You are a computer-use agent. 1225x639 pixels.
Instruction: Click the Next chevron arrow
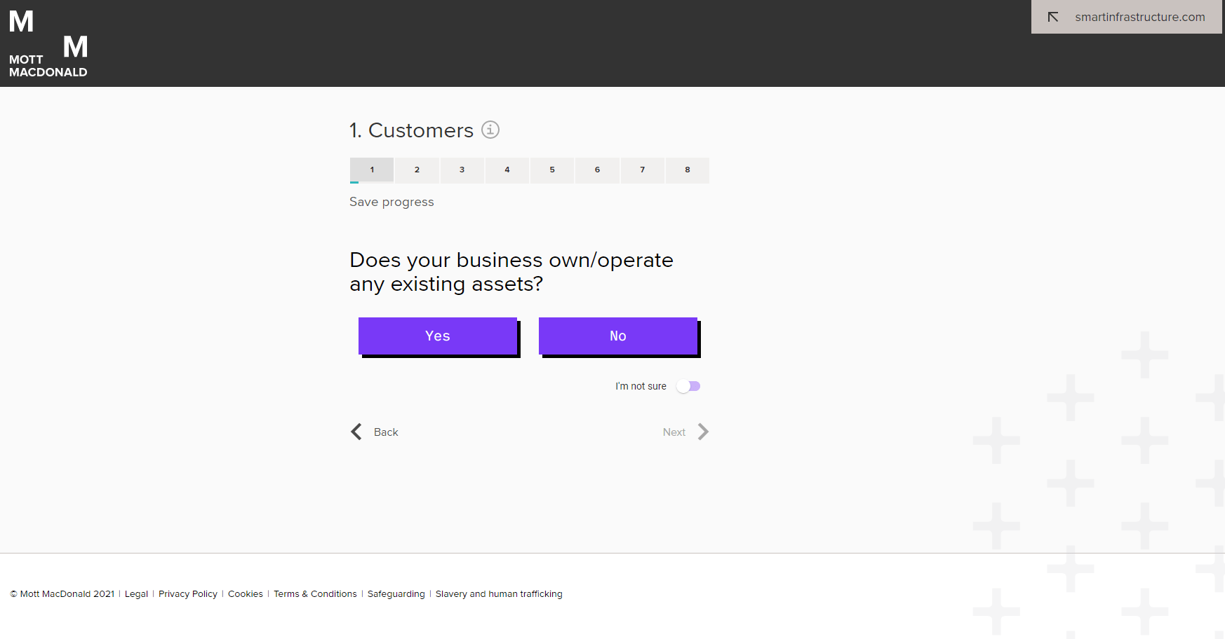pyautogui.click(x=703, y=432)
